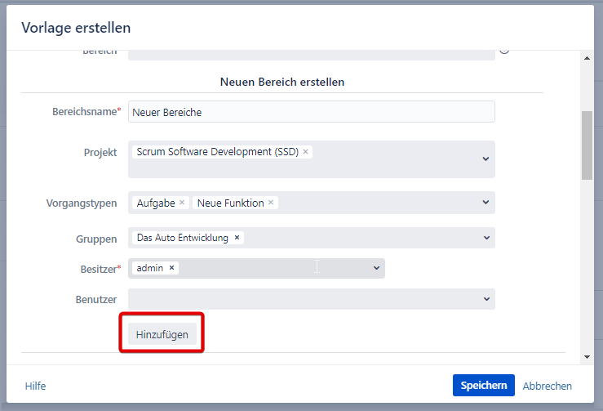Cancel via the Abbrechen link
Viewport: 603px width, 411px height.
547,386
